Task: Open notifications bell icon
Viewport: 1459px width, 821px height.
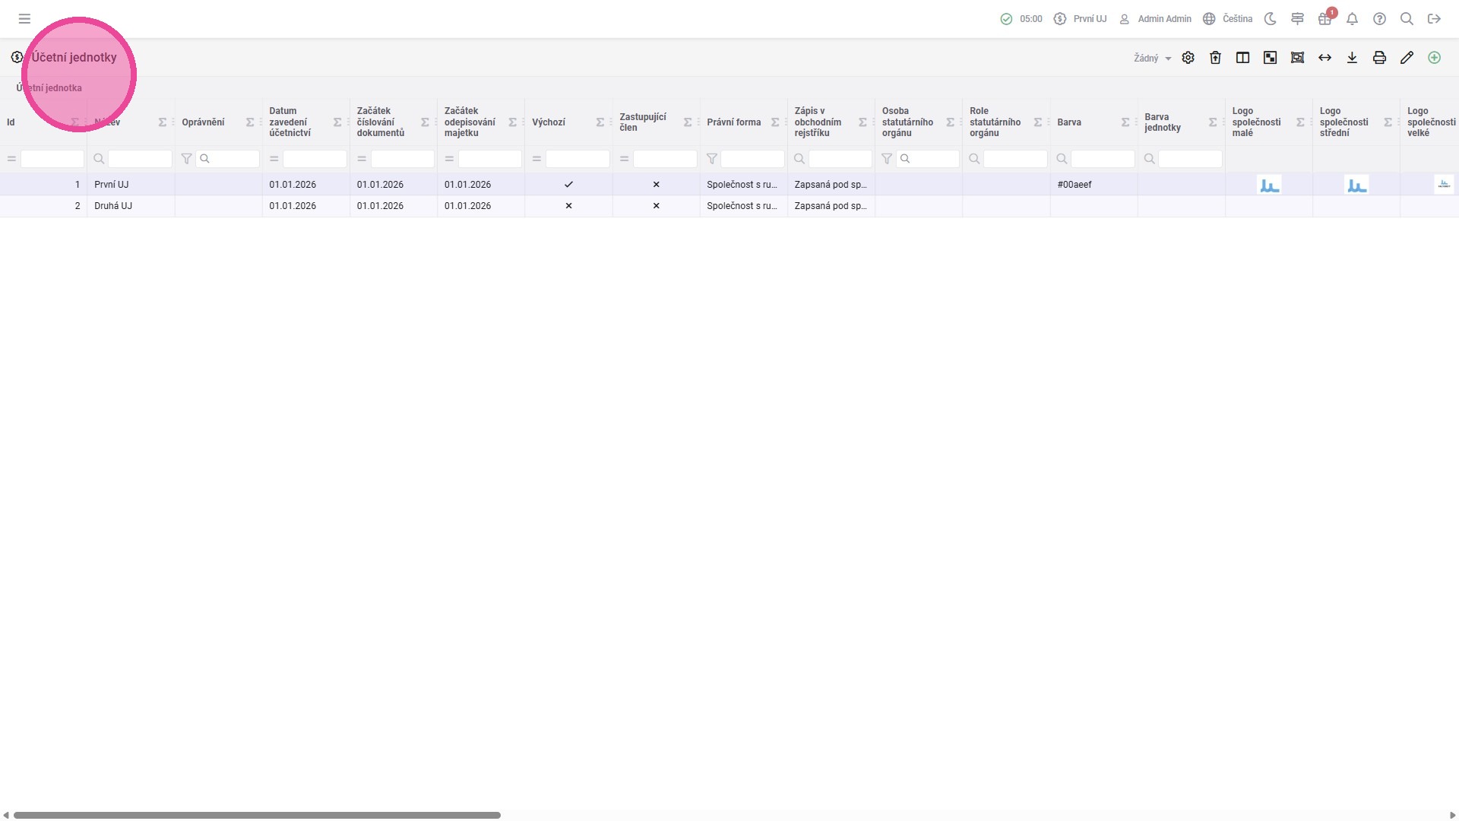Action: pos(1352,19)
